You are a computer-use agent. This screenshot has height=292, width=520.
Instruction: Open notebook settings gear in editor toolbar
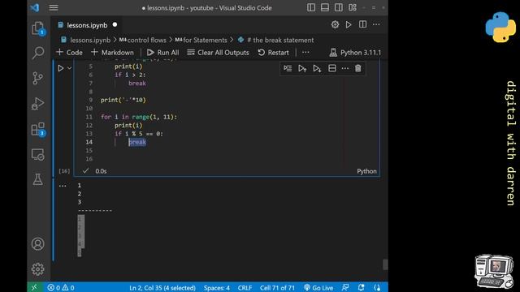(335, 24)
